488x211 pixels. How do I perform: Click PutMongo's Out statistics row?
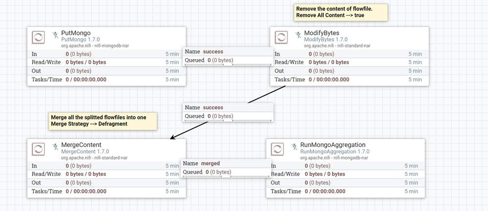107,71
